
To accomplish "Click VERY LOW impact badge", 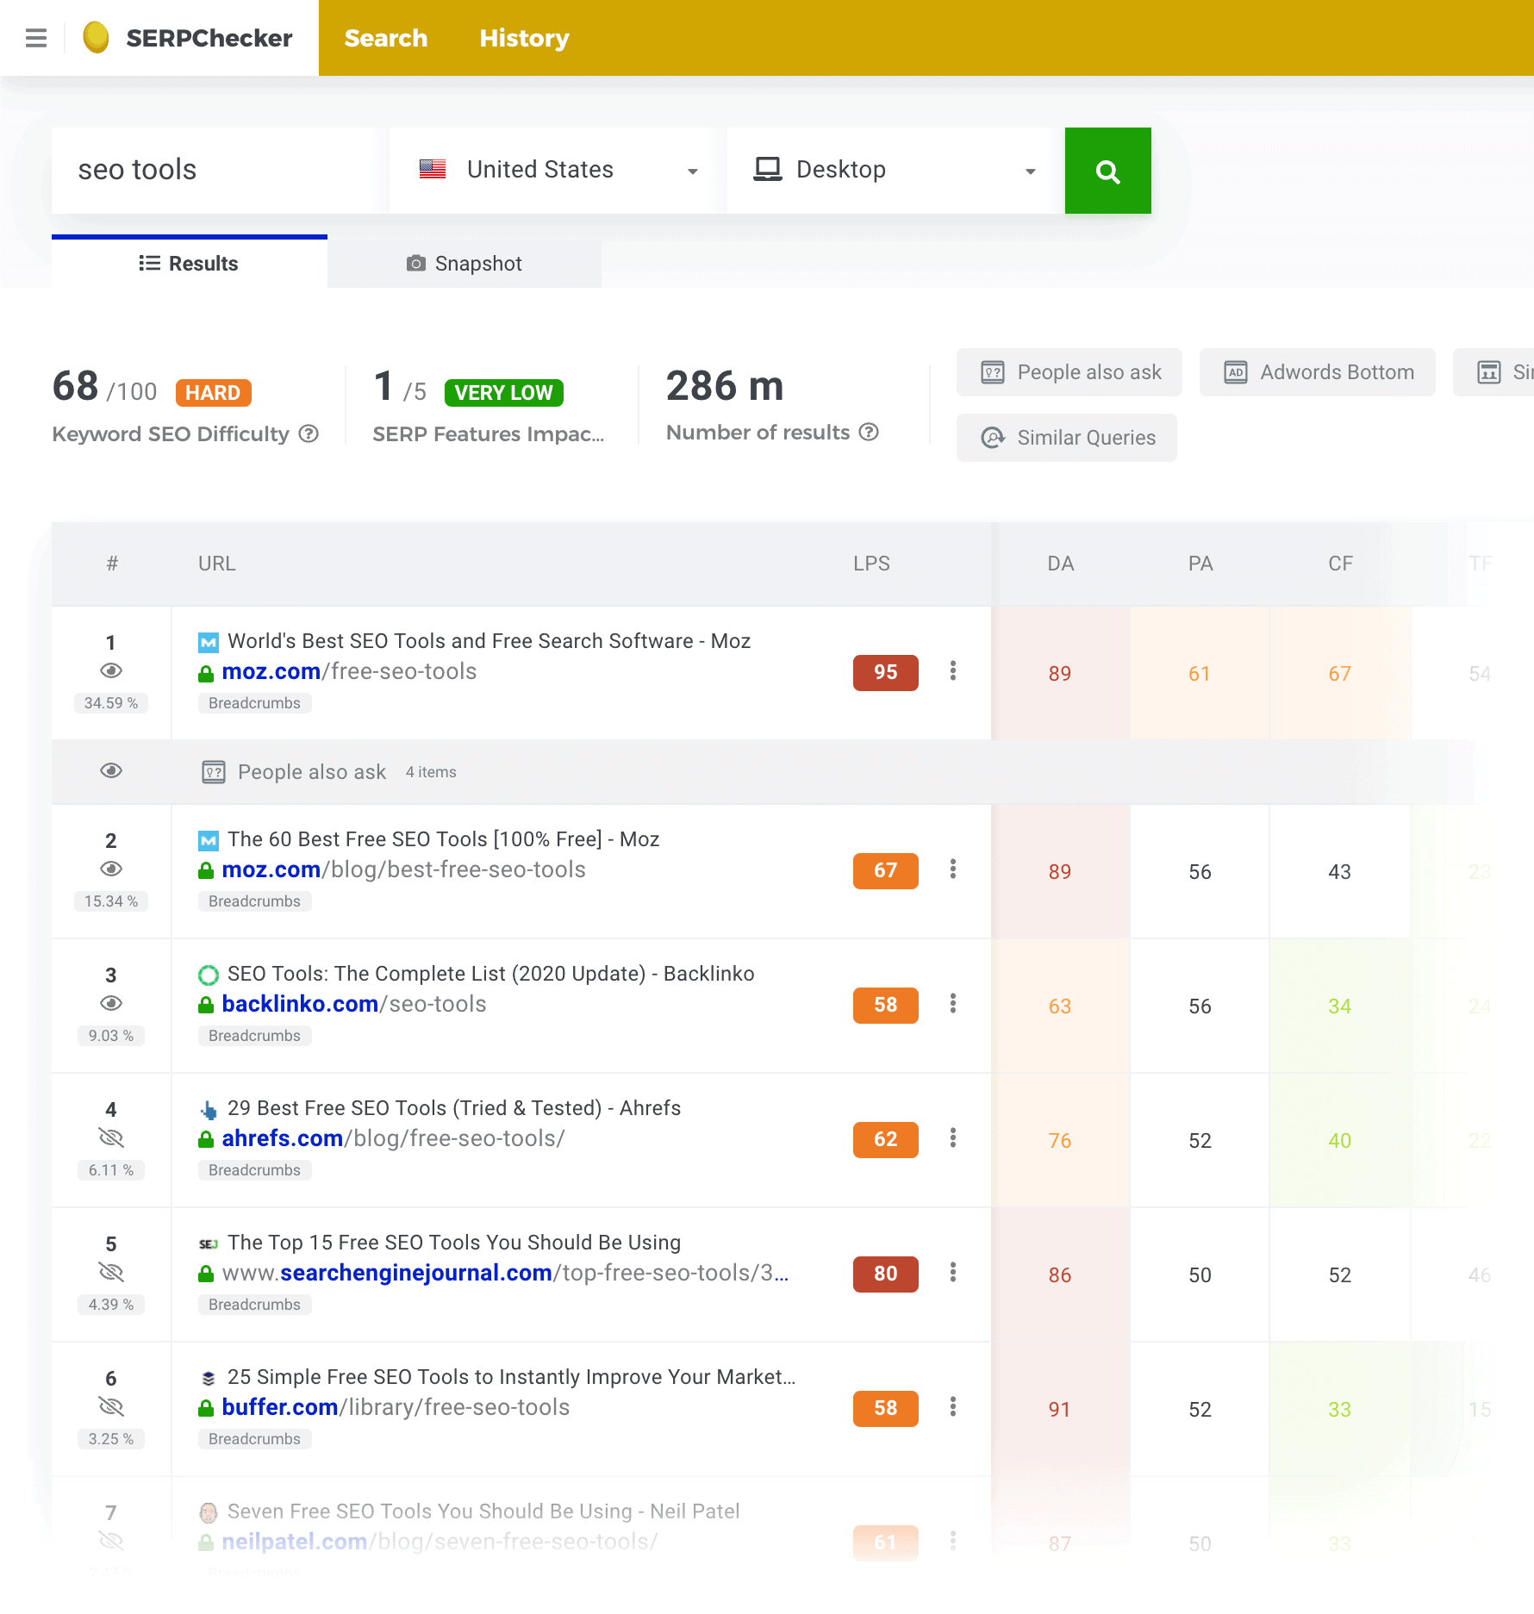I will coord(503,392).
